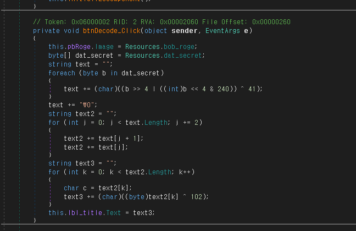
Task: Click the Text property of lbl_title
Action: pyautogui.click(x=113, y=213)
